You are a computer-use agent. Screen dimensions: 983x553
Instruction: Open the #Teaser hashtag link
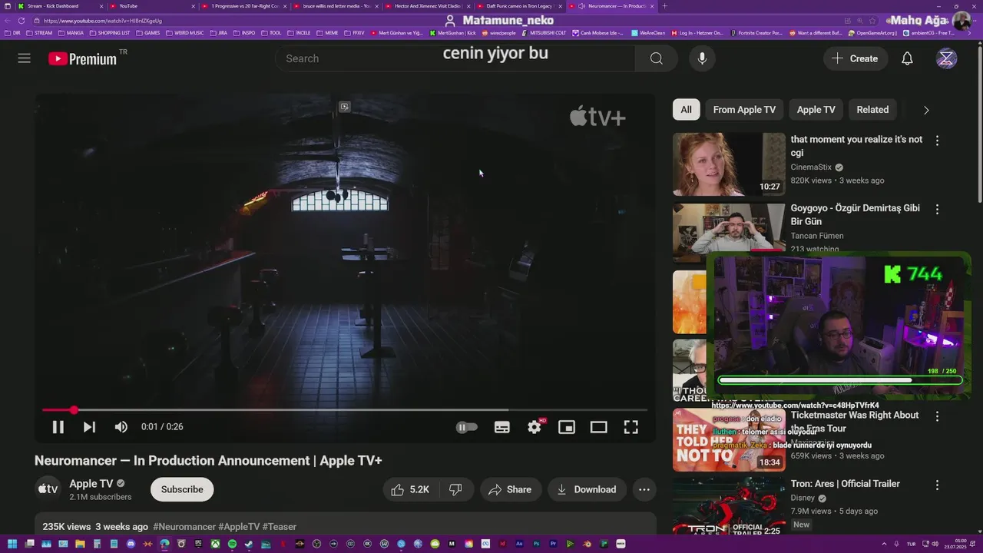pos(280,527)
